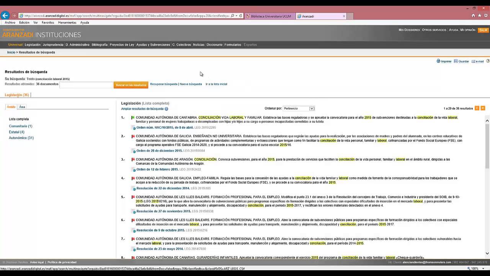The image size is (490, 276).
Task: Go back with the browser back arrow
Action: coord(5,16)
